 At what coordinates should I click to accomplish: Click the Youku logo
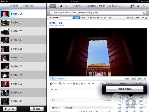[x=54, y=18]
